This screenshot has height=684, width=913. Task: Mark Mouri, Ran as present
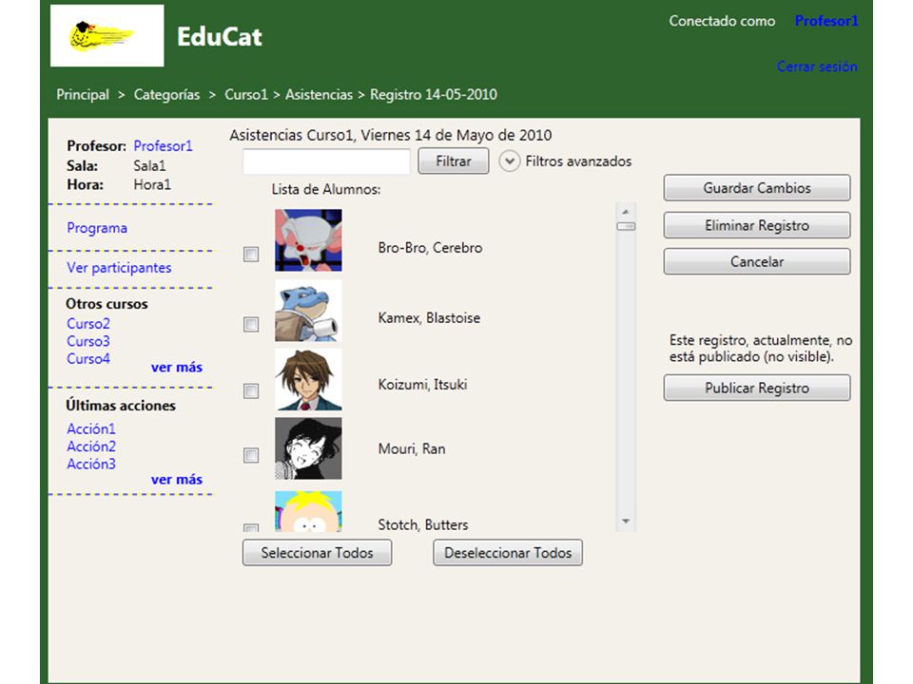251,455
